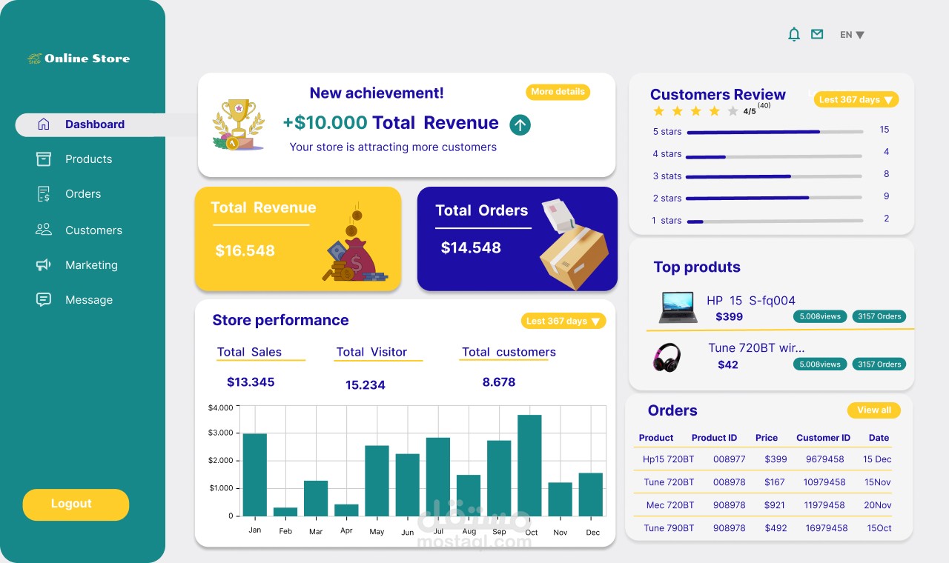949x563 pixels.
Task: Click the Customers people icon
Action: (x=44, y=230)
